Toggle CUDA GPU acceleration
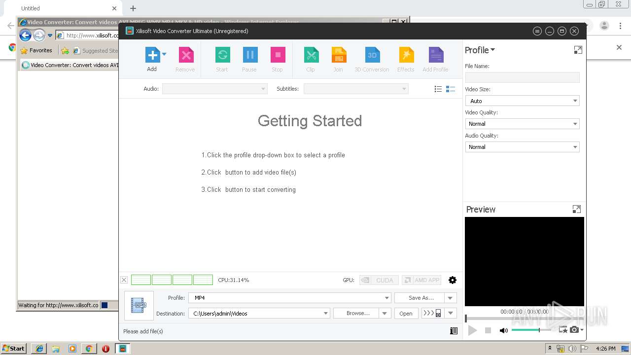This screenshot has width=631, height=355. pos(379,280)
